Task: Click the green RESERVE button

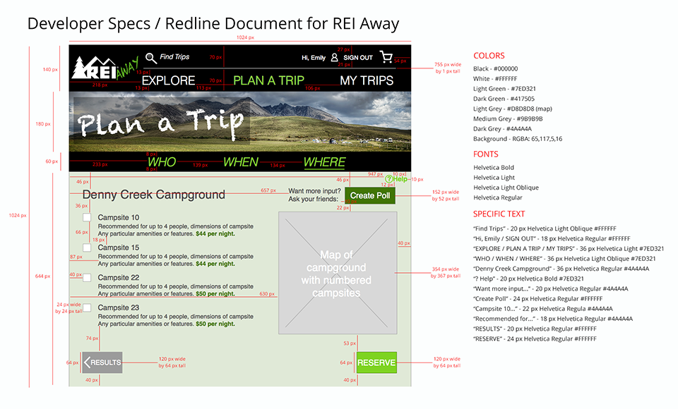Action: tap(376, 362)
